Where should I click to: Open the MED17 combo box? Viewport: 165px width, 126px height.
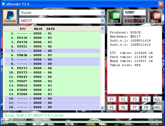pyautogui.click(x=62, y=21)
